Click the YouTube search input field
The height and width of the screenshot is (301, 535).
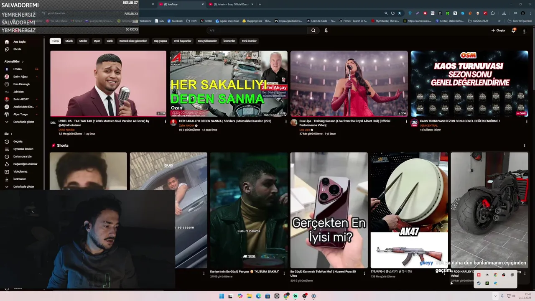257,31
